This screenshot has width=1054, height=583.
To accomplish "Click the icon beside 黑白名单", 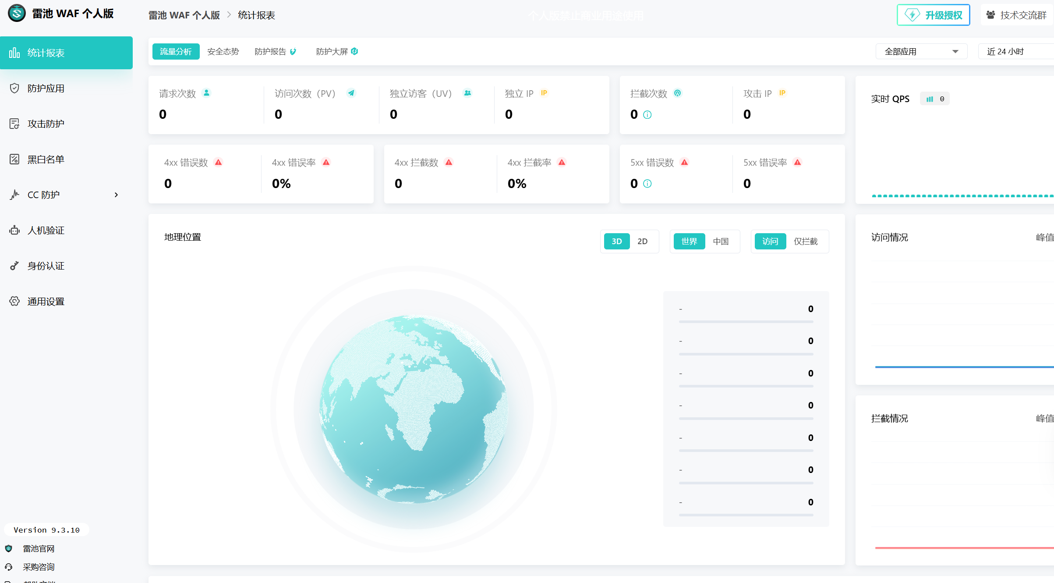I will [14, 159].
